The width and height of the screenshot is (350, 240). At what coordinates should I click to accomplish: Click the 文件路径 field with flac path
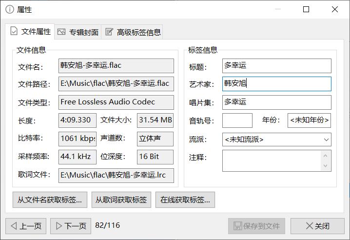coord(116,84)
